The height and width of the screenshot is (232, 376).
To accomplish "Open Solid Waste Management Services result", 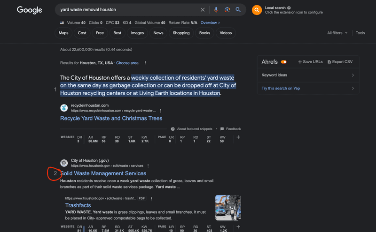I will (x=103, y=173).
